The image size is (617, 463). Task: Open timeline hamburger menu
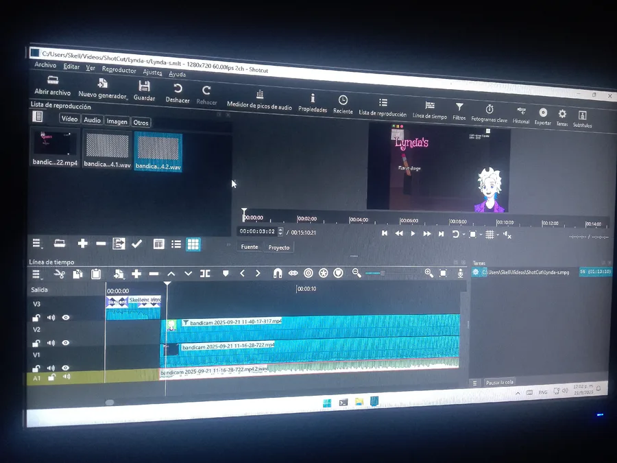click(36, 274)
